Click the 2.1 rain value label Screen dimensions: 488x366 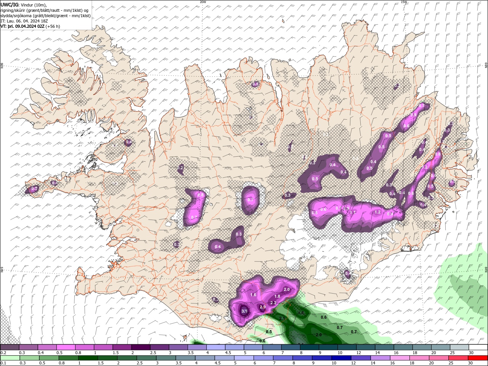click(x=283, y=318)
